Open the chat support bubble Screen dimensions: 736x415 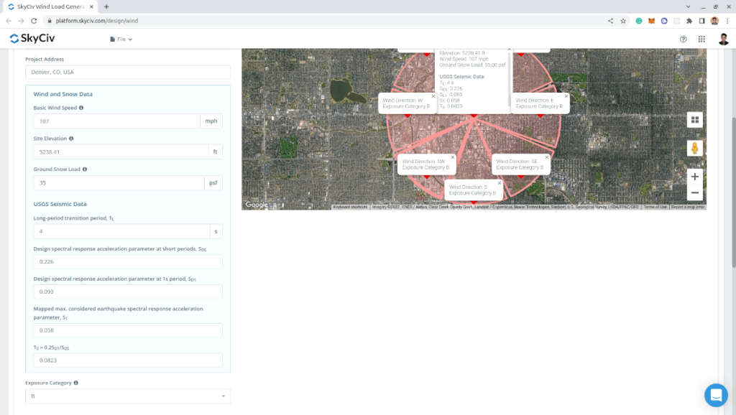[716, 395]
